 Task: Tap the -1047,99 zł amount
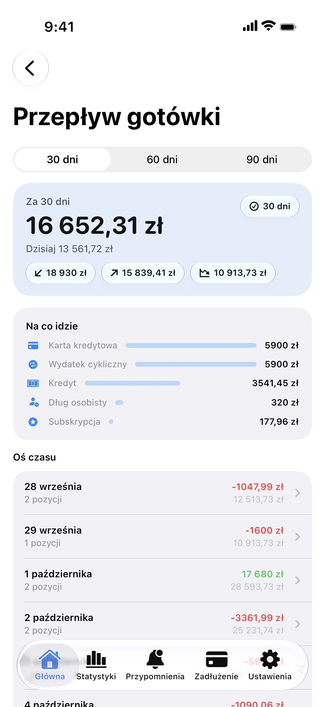258,487
